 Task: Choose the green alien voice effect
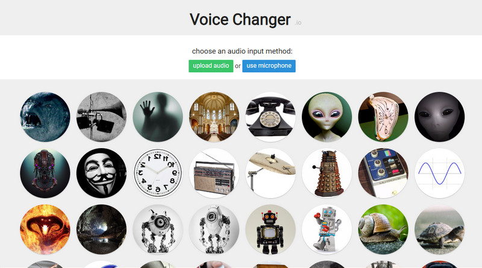tap(327, 117)
